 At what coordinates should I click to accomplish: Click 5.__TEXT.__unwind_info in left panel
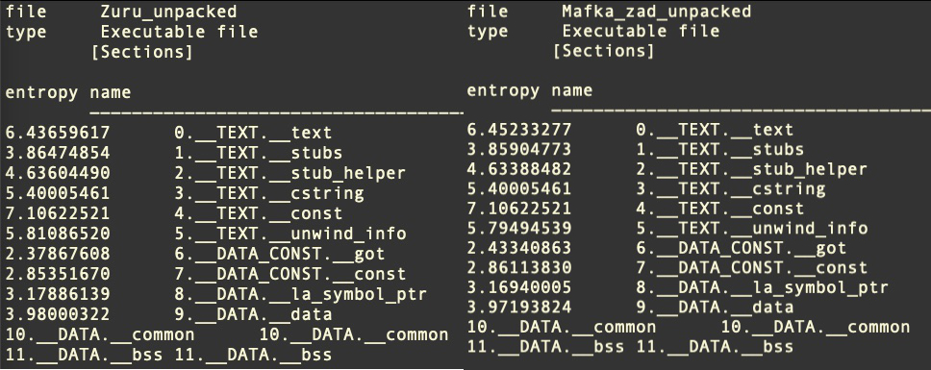[290, 234]
